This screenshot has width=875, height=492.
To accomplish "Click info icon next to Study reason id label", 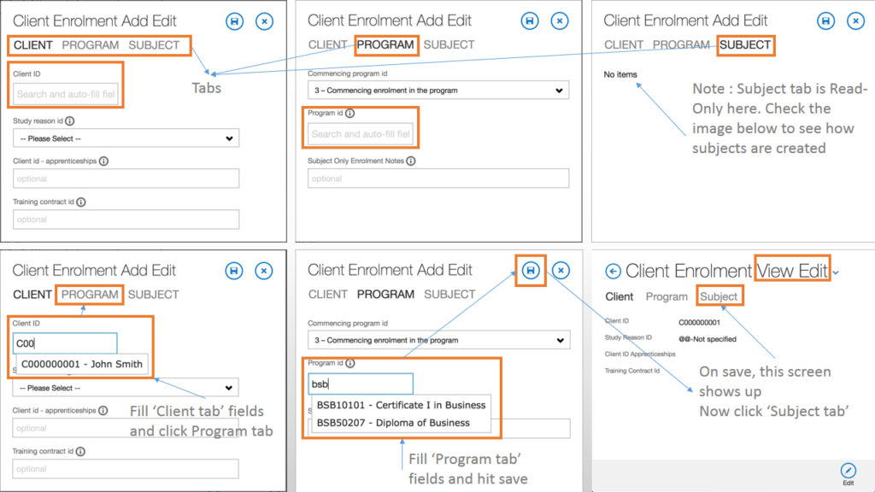I will click(x=69, y=121).
